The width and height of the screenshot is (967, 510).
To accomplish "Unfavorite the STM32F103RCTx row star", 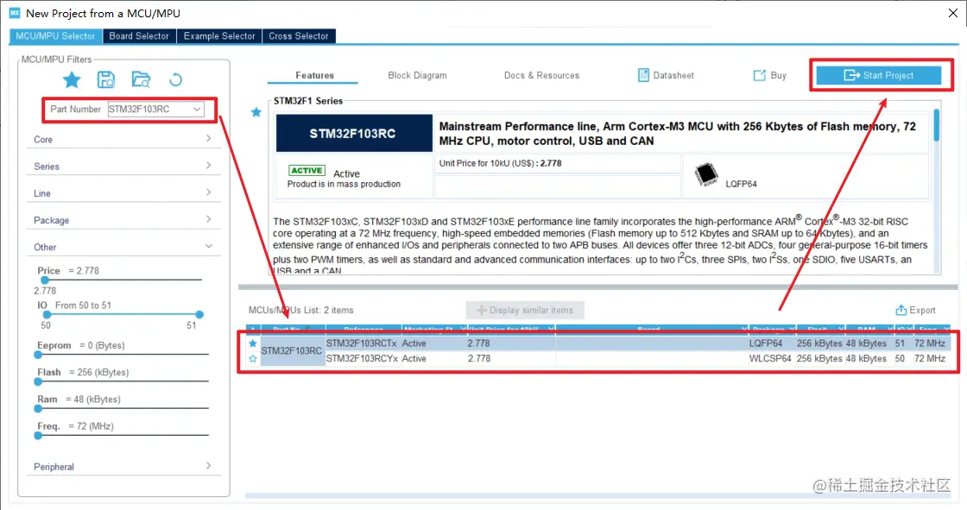I will coord(253,343).
